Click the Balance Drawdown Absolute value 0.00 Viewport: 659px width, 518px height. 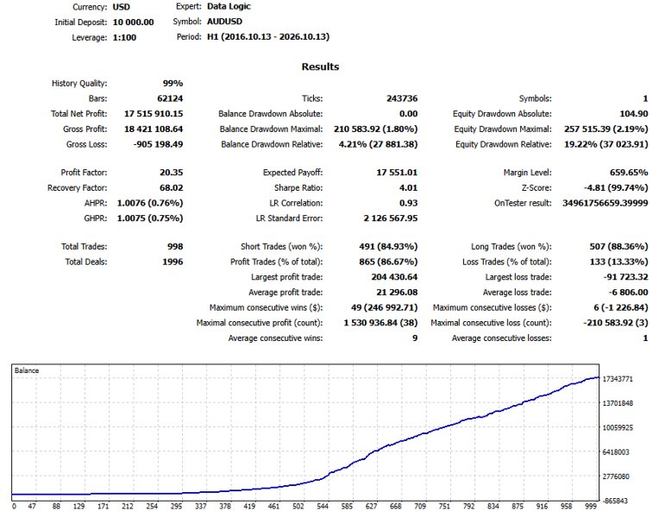pos(409,114)
